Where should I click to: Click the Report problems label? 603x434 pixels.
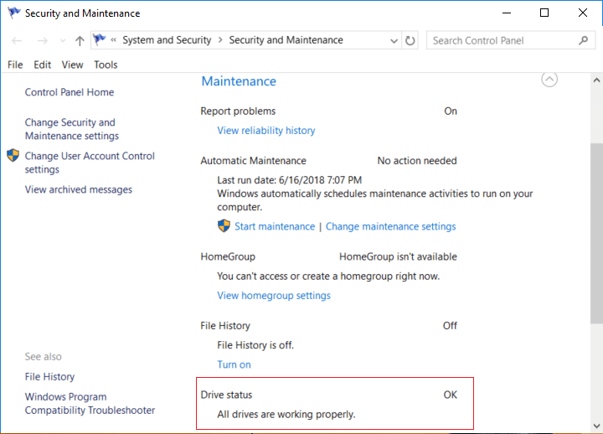[x=238, y=111]
